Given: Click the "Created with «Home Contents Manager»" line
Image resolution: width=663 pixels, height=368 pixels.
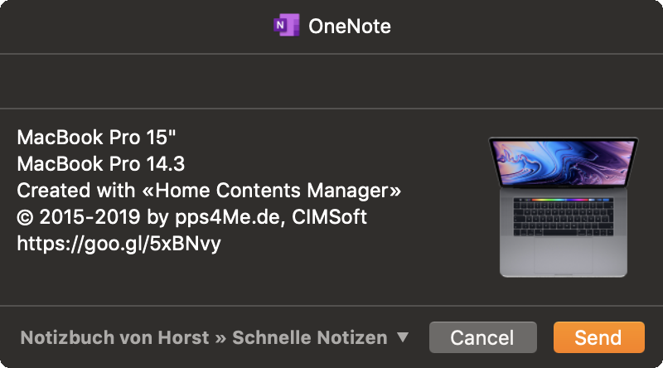Looking at the screenshot, I should (209, 191).
